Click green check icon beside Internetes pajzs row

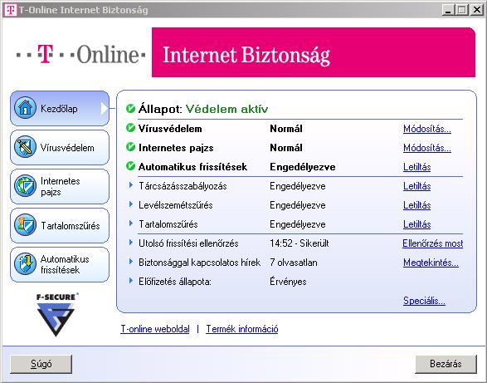click(x=130, y=147)
